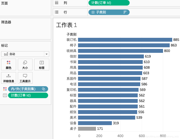Click the 信封 row label
The width and height of the screenshot is (180, 139).
(x=73, y=56)
